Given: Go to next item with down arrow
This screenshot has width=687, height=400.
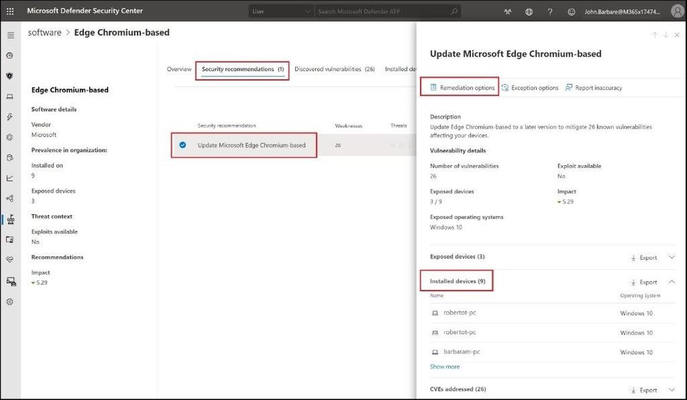Looking at the screenshot, I should (666, 34).
